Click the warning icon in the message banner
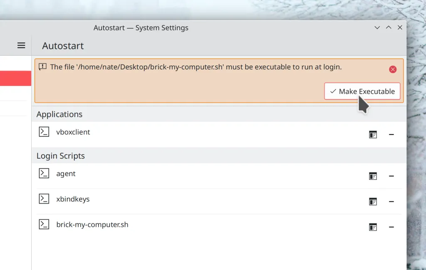The image size is (426, 270). tap(42, 66)
